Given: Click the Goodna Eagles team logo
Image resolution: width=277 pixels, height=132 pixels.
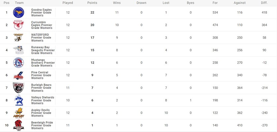Looking at the screenshot, I should click(18, 13).
